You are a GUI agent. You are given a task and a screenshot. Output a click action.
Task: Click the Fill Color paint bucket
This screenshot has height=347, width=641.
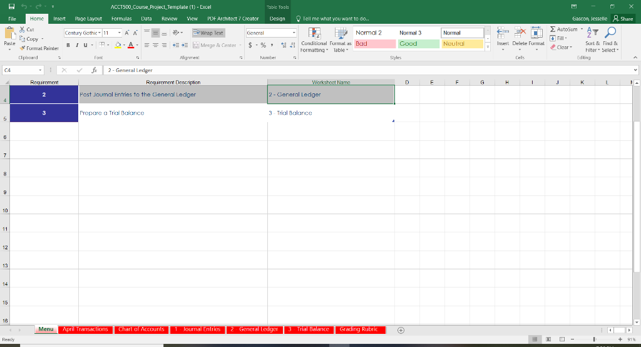pos(118,45)
